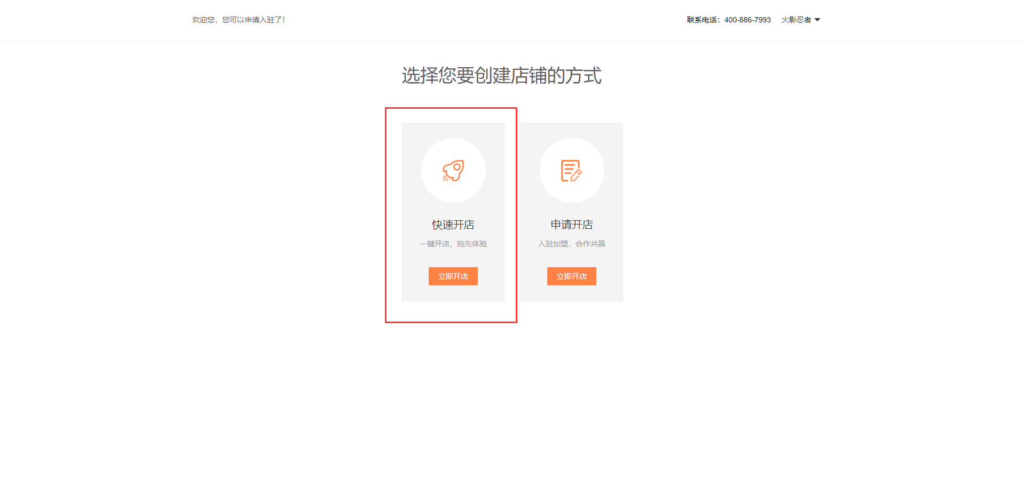This screenshot has height=497, width=1025.
Task: Open the 火影忍者 user dropdown
Action: tap(801, 20)
